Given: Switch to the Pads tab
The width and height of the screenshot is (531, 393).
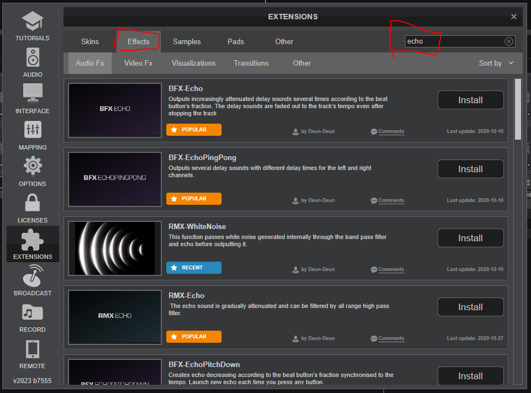Looking at the screenshot, I should [236, 41].
